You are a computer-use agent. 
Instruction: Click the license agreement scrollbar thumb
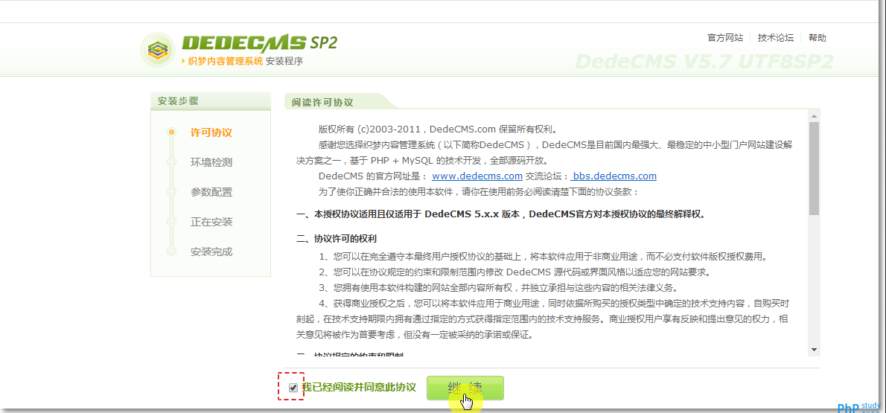pos(814,168)
